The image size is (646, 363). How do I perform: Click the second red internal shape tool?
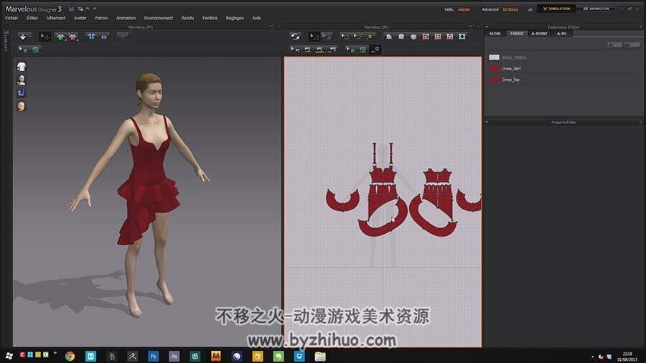[x=438, y=37]
